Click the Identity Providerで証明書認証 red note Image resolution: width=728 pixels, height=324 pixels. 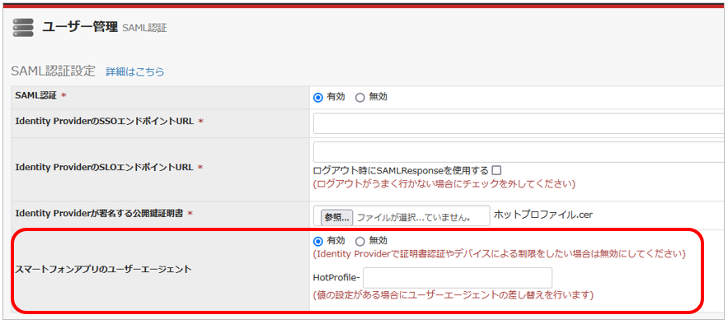[500, 254]
